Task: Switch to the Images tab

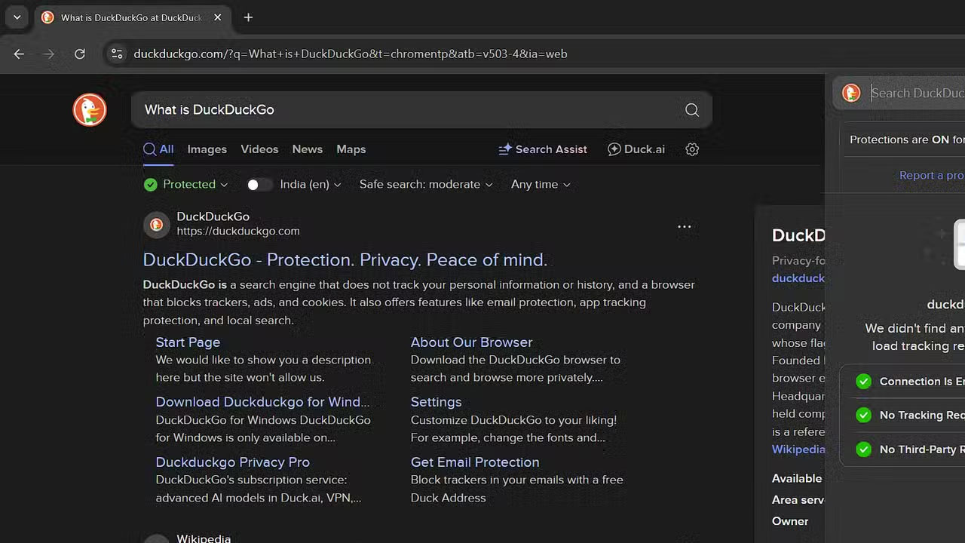Action: coord(207,149)
